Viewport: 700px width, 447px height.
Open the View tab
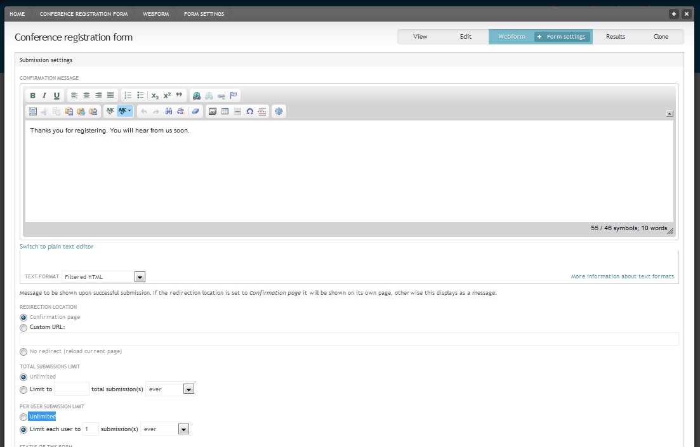click(420, 37)
